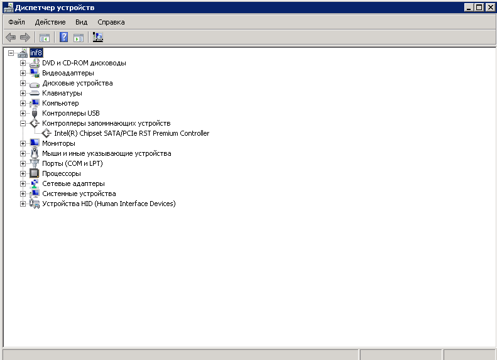Click the Клавиатуры keyboard icon
The image size is (497, 360).
34,93
